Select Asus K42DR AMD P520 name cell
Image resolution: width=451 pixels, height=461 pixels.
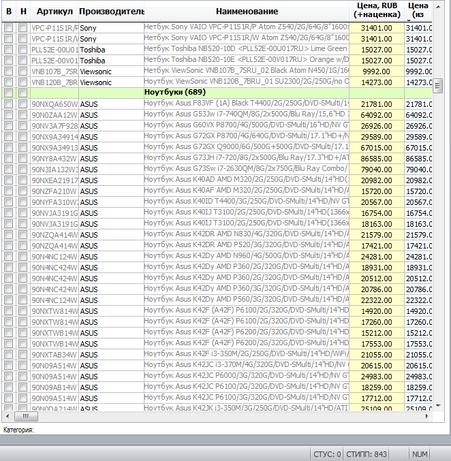[247, 245]
